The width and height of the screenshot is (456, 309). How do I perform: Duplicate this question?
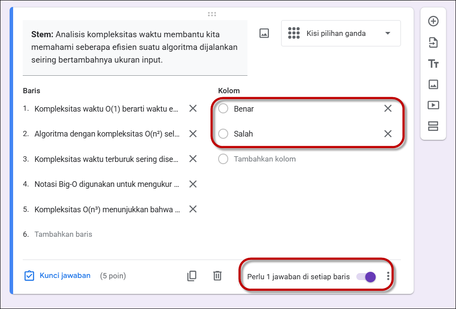(x=191, y=276)
